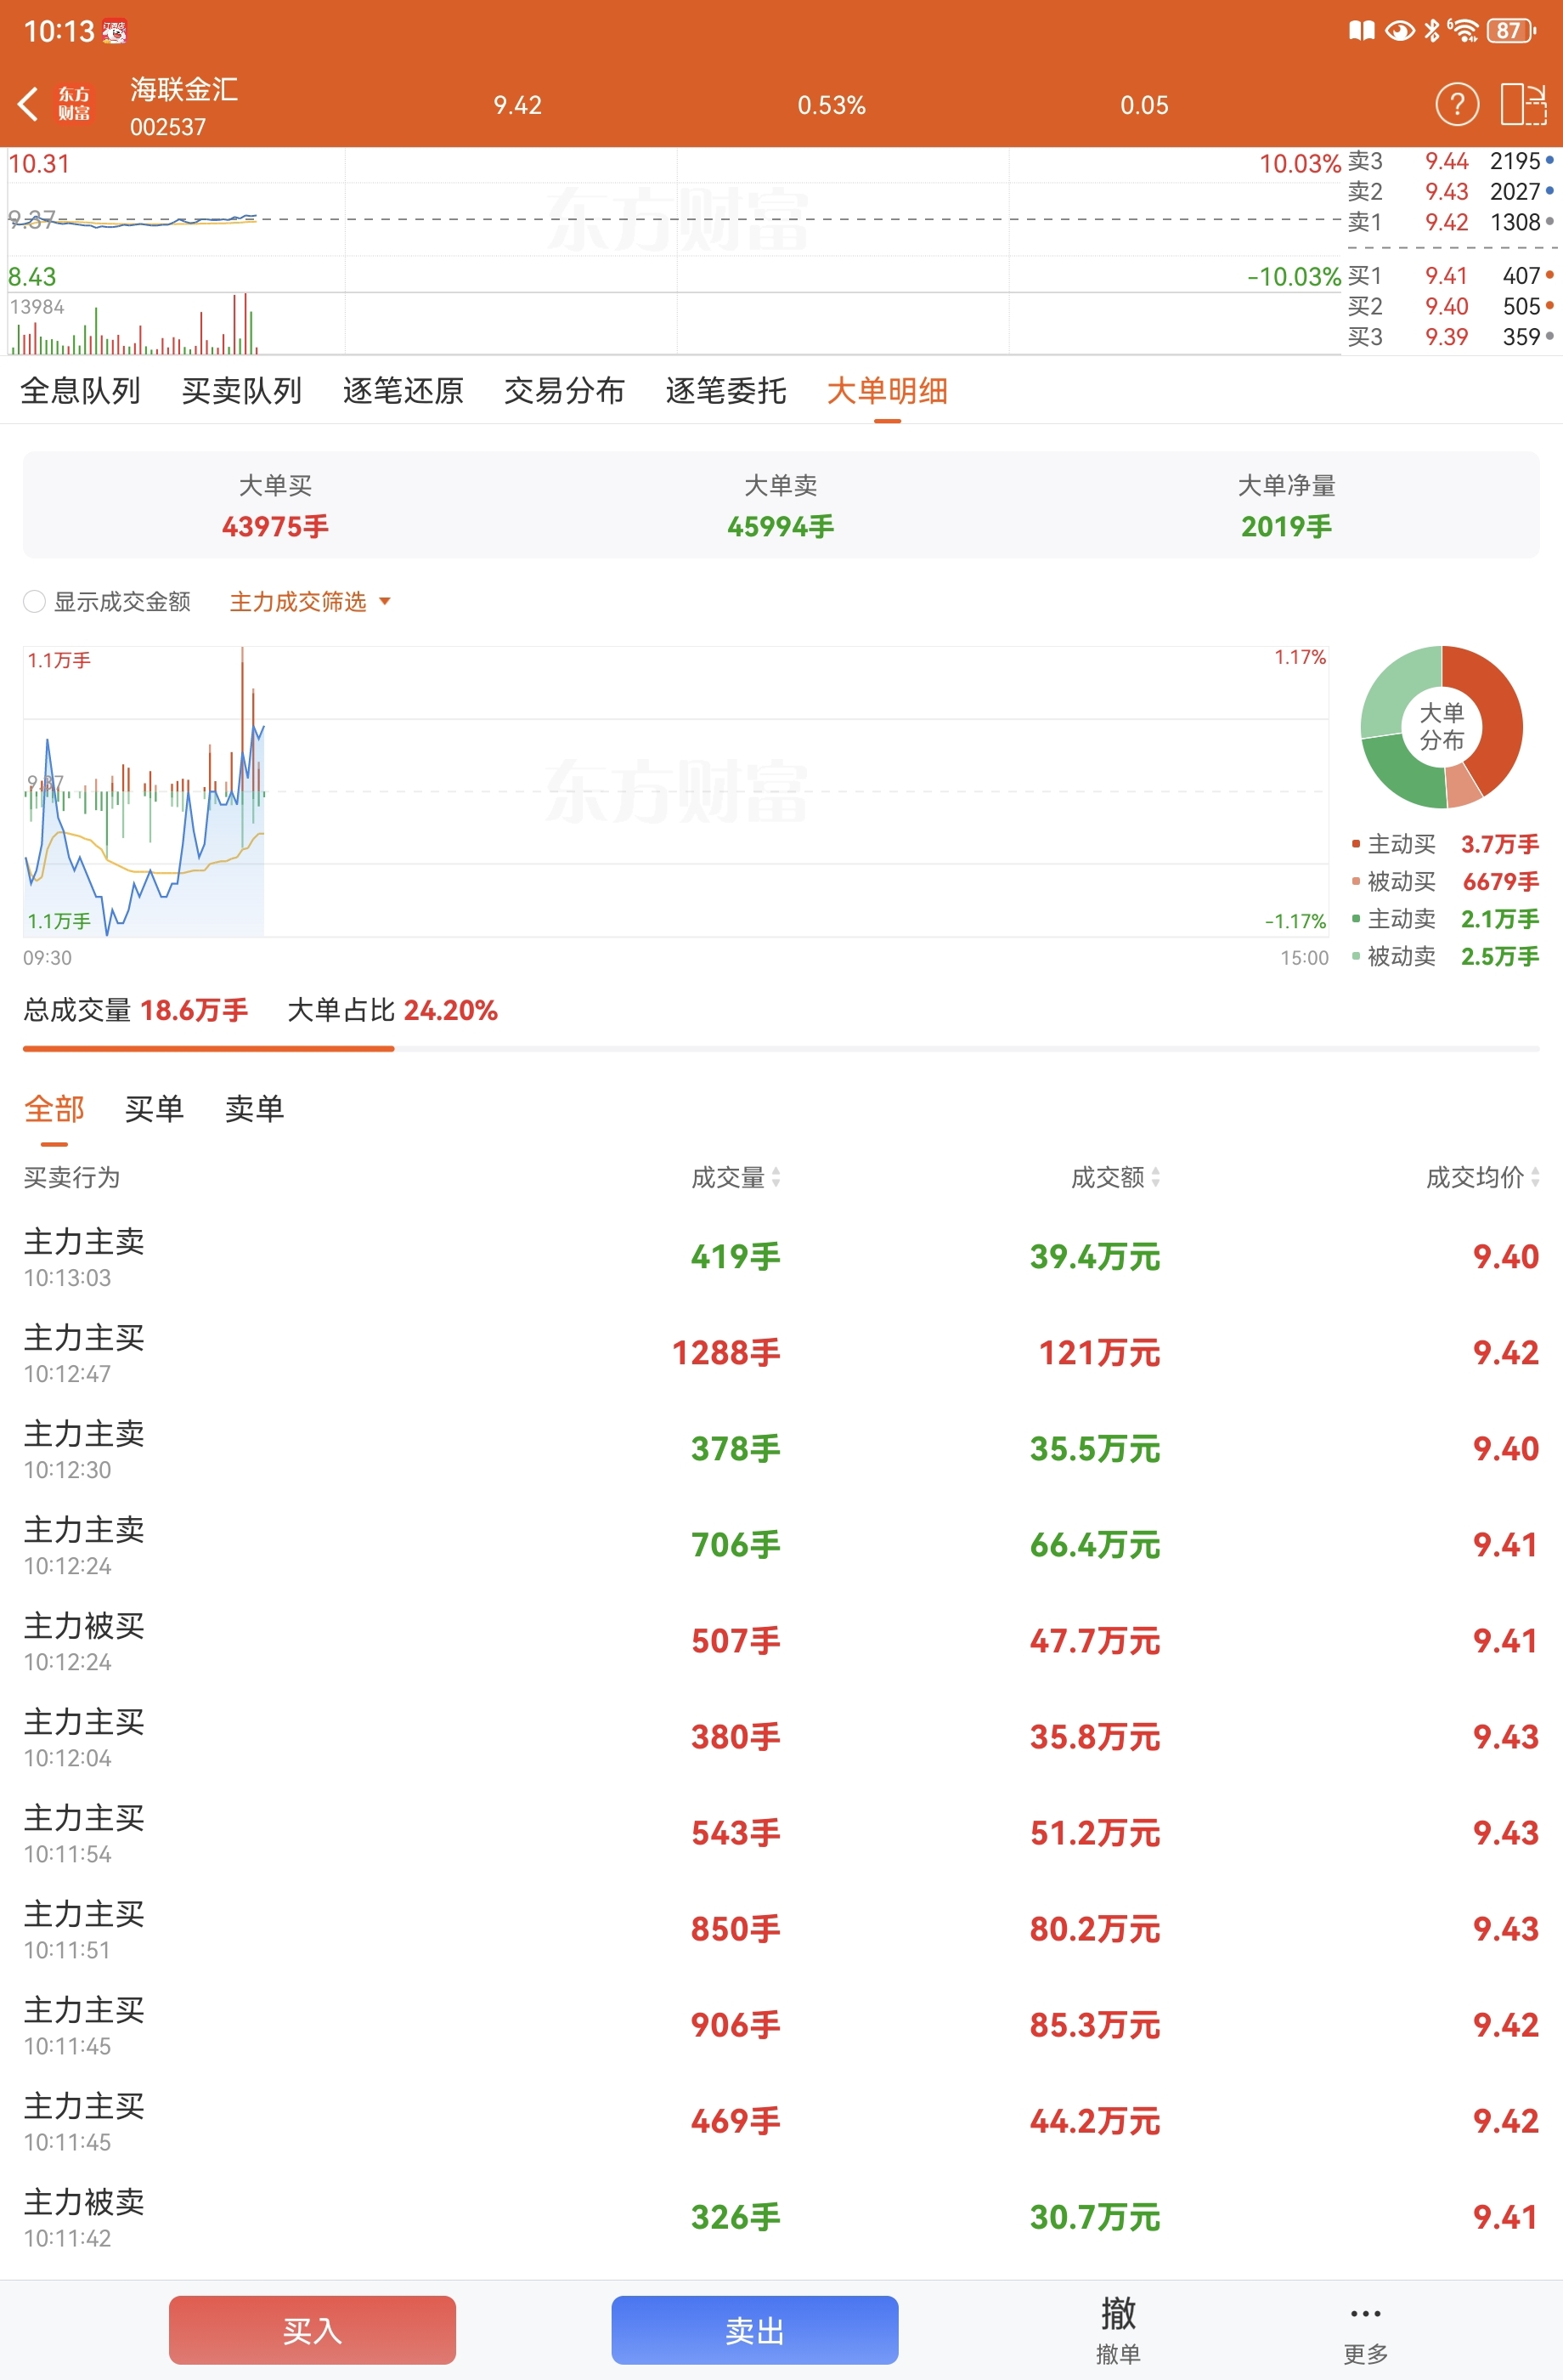Screen dimensions: 1563x2380
Task: Tap 买2 quote at 9.40
Action: click(1451, 307)
